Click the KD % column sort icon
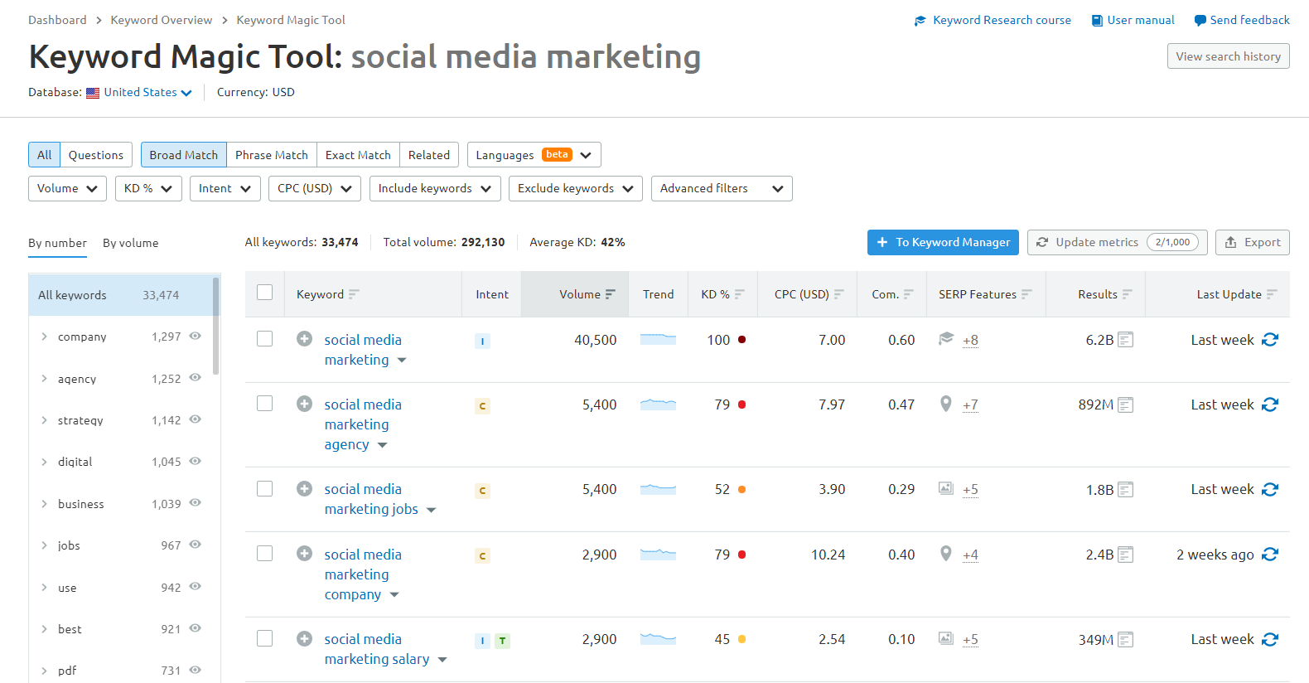Screen dimensions: 1309x683 (740, 294)
